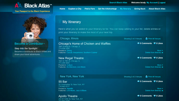Viewport: 179px width, 101px height.
Task: Click the Step Into the Spotlight heading
Action: [26, 48]
